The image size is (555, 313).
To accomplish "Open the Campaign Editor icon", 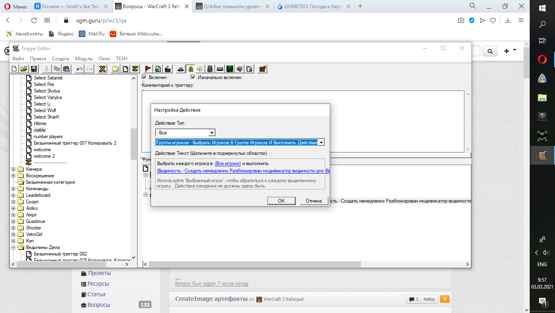I will (x=220, y=69).
